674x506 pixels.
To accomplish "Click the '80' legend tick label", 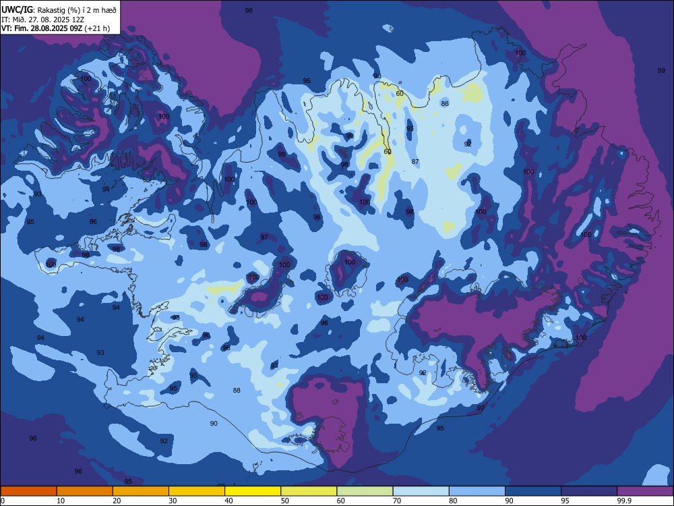I will click(x=454, y=501).
